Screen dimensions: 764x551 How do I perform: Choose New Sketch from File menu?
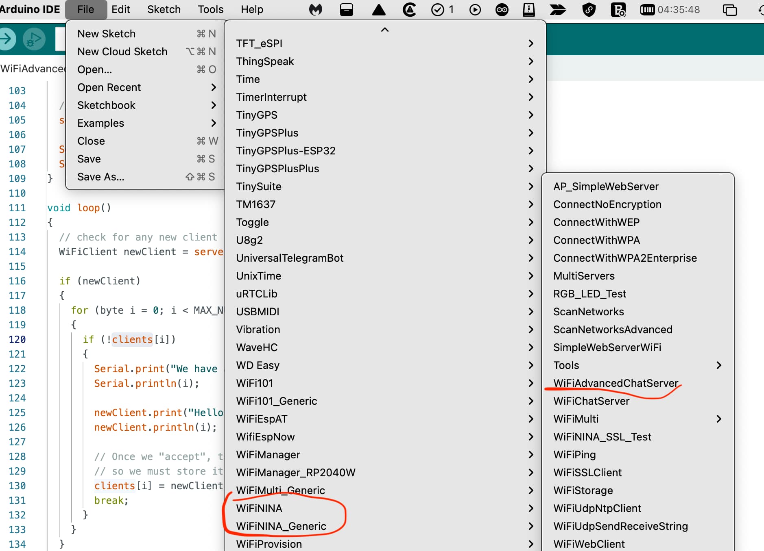point(145,34)
